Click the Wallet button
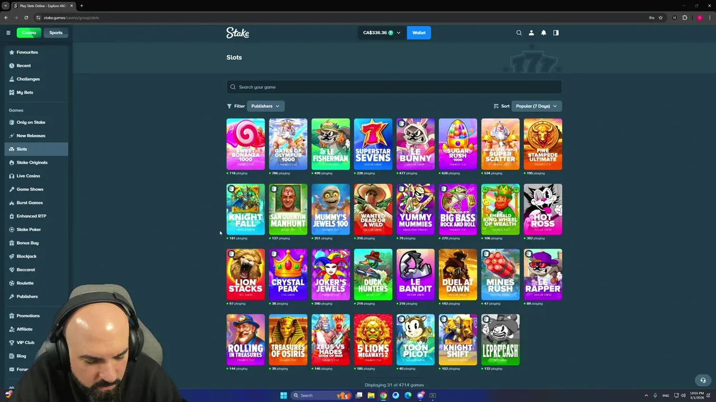 coord(419,32)
